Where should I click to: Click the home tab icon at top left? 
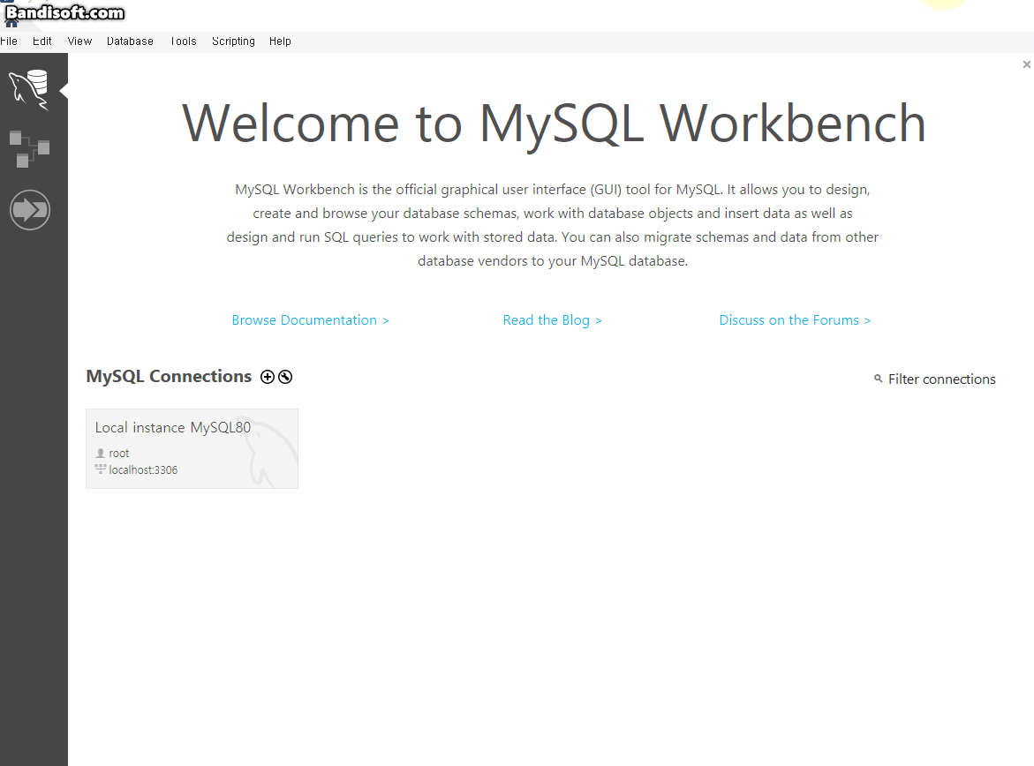tap(11, 22)
